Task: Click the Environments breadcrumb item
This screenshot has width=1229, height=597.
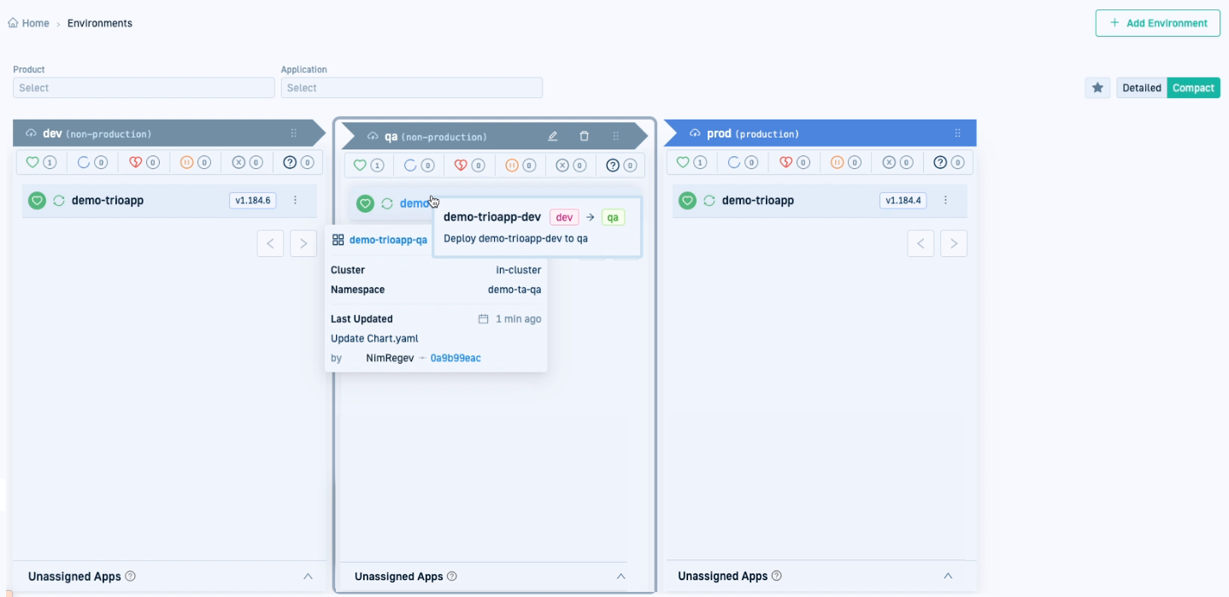Action: coord(100,23)
